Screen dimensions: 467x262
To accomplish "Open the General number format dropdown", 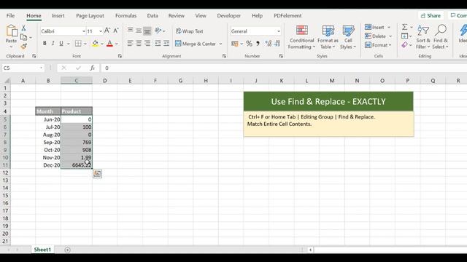I will [279, 31].
